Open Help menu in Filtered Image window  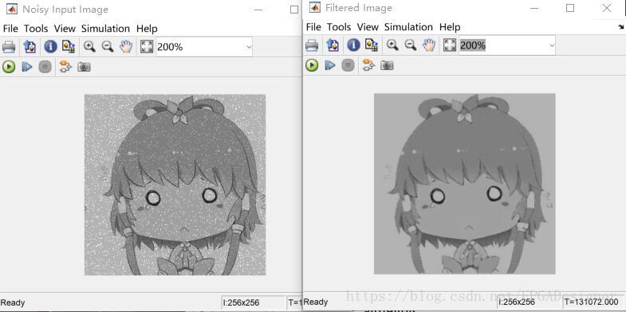click(450, 27)
